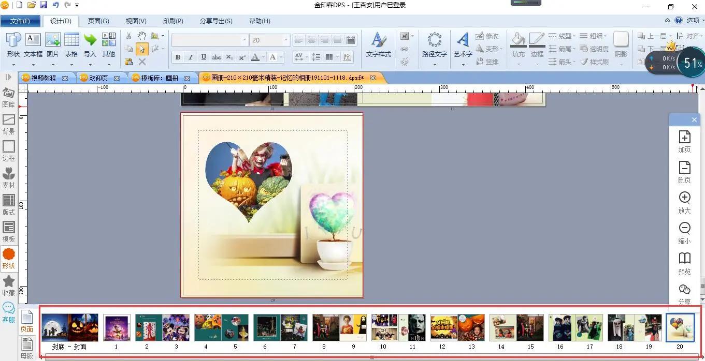Image resolution: width=705 pixels, height=361 pixels.
Task: Select the hand pan tool
Action: (142, 36)
